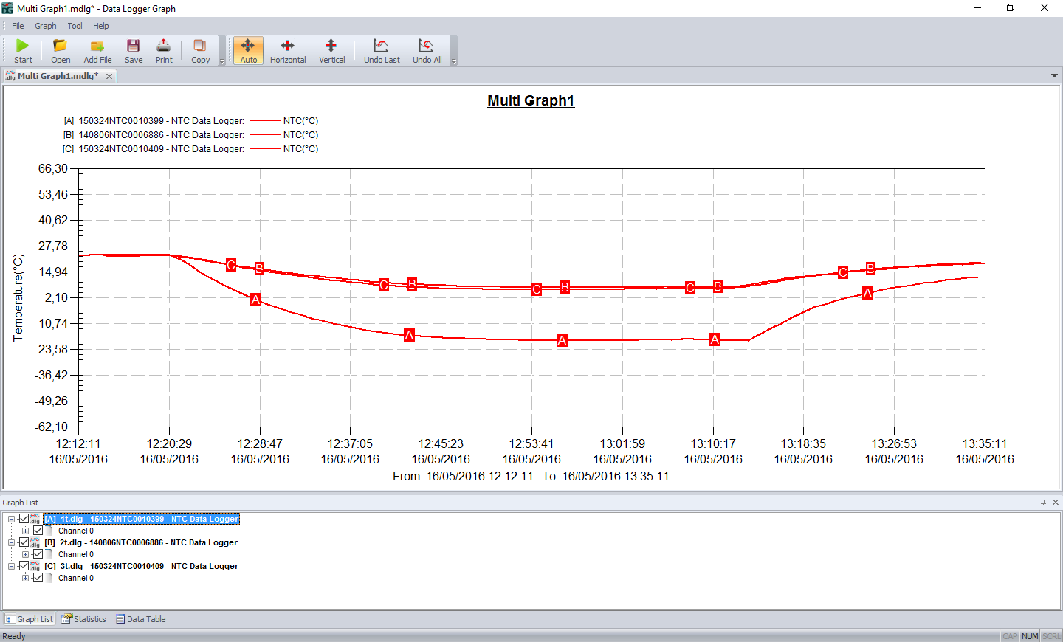Screen dimensions: 1063x642
Task: Open the tab list dropdown arrow
Action: (x=1054, y=75)
